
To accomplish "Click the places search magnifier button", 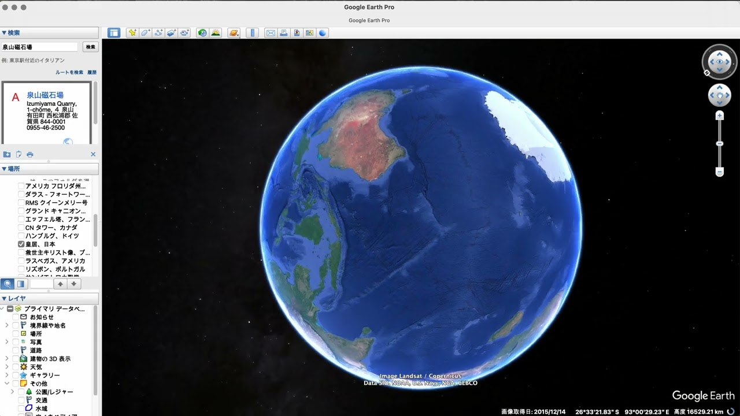I will tap(8, 284).
